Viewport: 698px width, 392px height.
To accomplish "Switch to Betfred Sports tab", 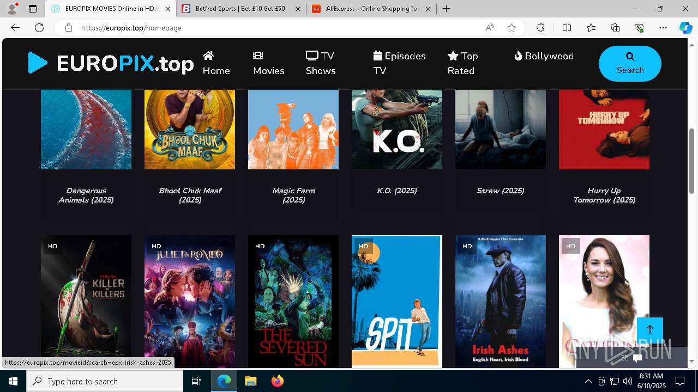I will (240, 9).
